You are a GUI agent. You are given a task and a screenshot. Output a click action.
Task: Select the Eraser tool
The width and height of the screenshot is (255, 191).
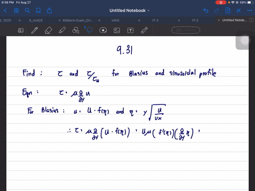pyautogui.click(x=48, y=30)
